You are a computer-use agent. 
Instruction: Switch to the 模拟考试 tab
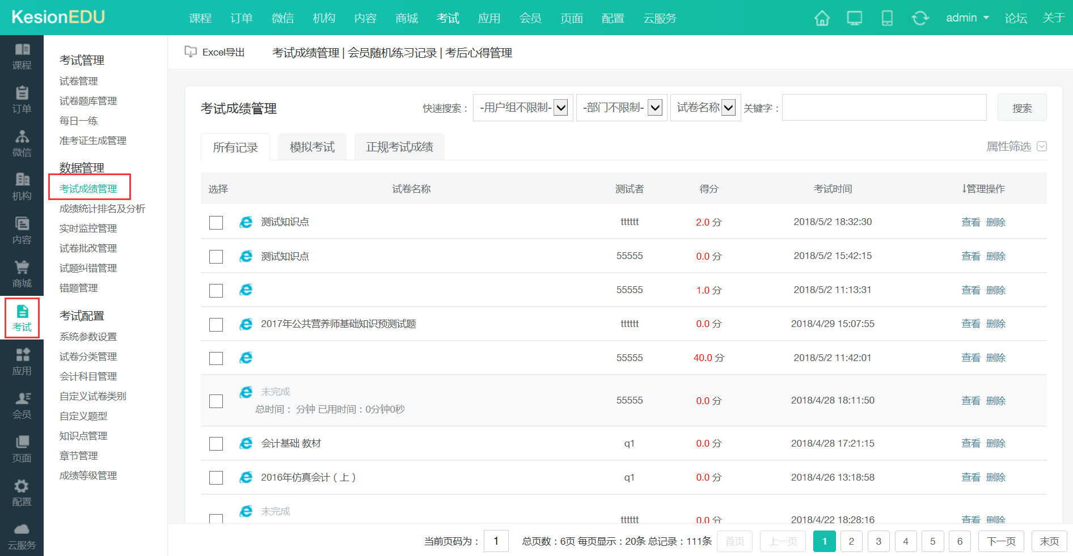point(312,147)
